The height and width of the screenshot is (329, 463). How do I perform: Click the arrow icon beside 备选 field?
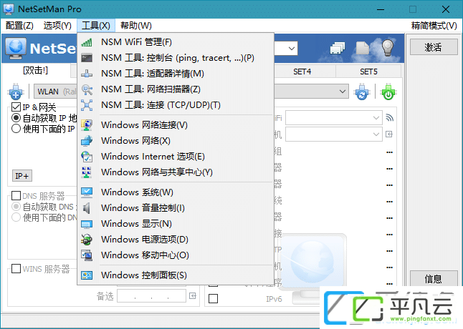click(193, 295)
